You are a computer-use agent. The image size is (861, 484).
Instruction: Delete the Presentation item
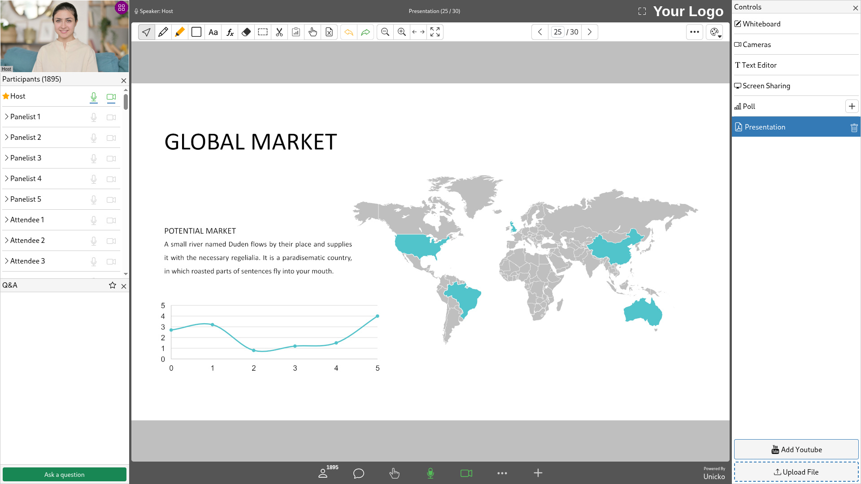tap(854, 128)
